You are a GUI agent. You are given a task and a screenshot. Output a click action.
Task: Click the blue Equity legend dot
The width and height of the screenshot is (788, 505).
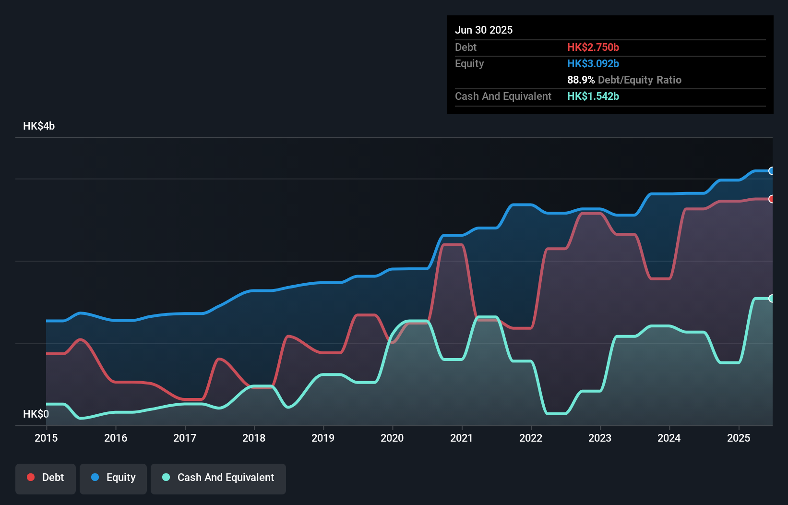(x=95, y=477)
